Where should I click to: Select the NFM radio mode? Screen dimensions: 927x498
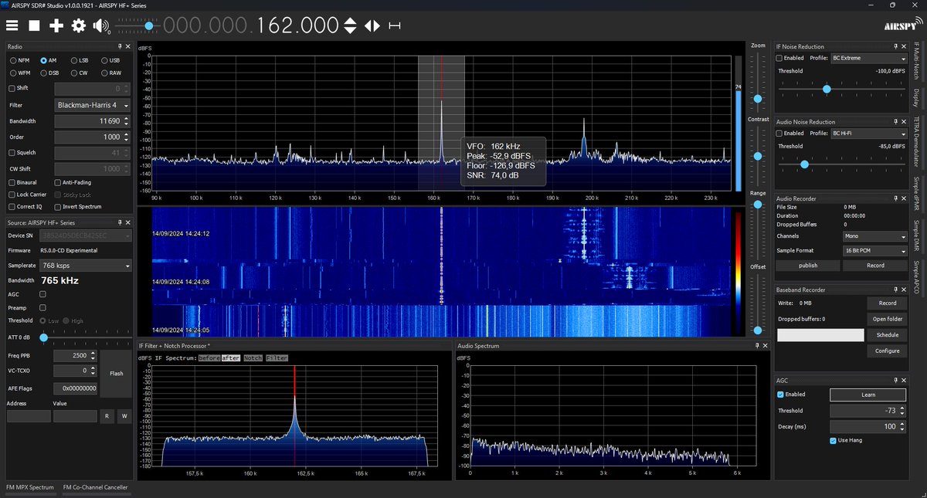[19, 60]
